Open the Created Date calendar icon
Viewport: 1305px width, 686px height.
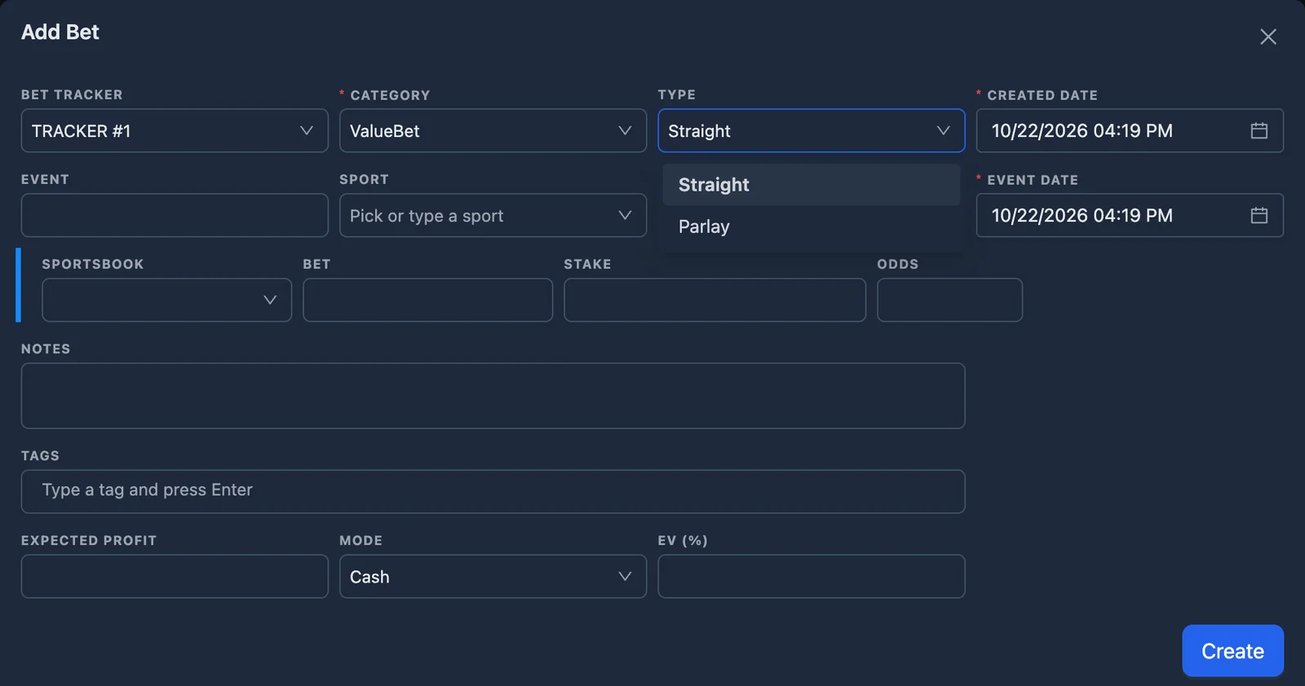pos(1259,130)
